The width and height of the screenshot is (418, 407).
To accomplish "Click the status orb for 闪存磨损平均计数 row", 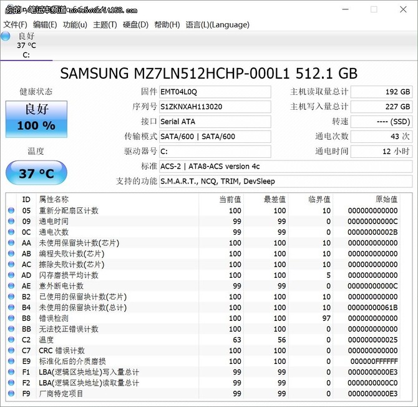I will (x=11, y=275).
